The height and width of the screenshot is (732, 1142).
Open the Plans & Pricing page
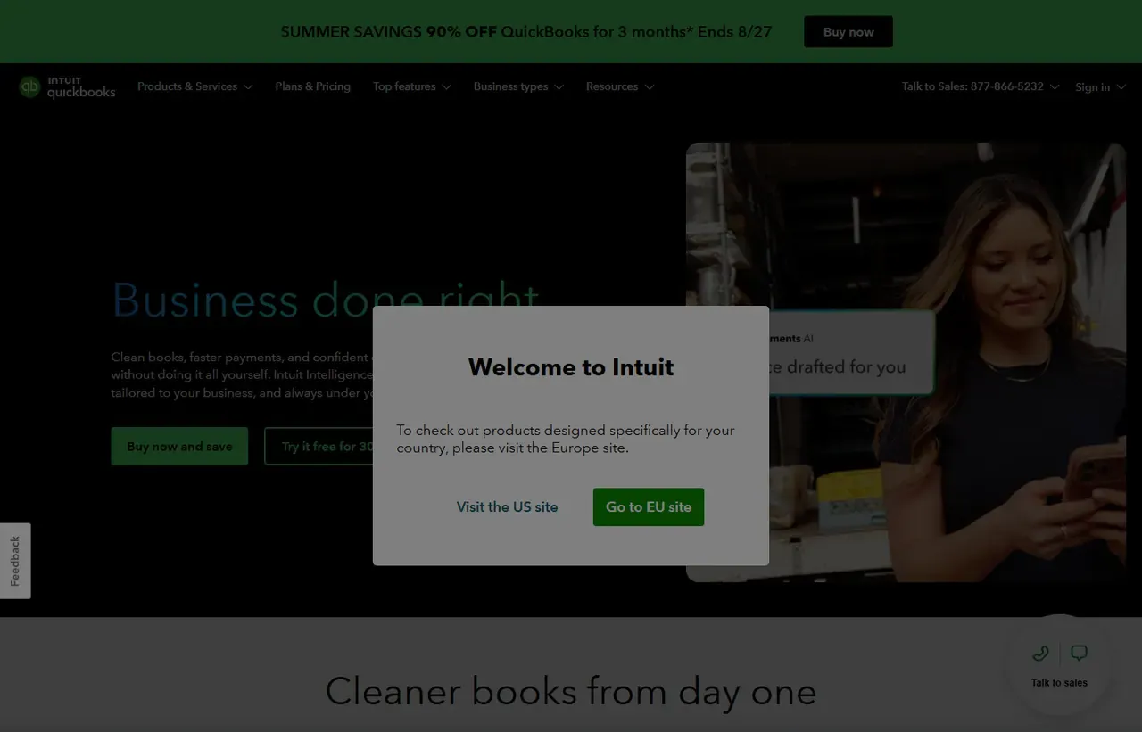(x=313, y=86)
